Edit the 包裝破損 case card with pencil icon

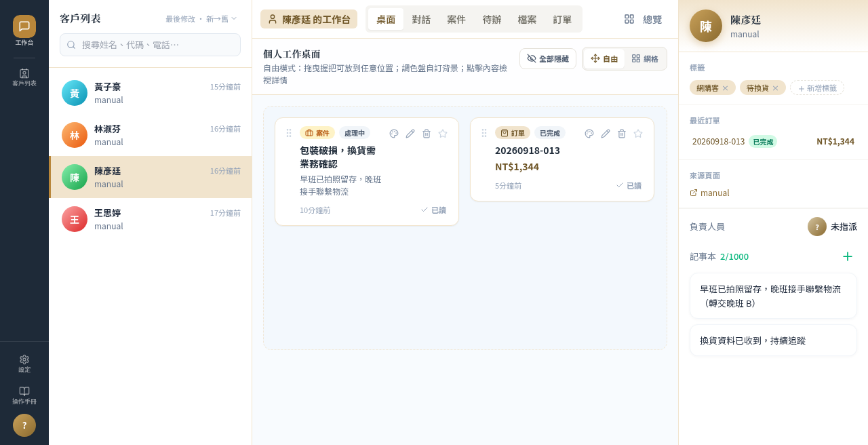coord(410,134)
